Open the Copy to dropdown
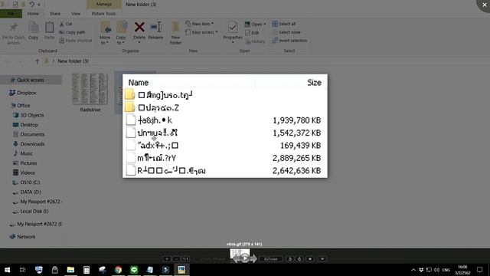The image size is (490, 276). point(121,40)
